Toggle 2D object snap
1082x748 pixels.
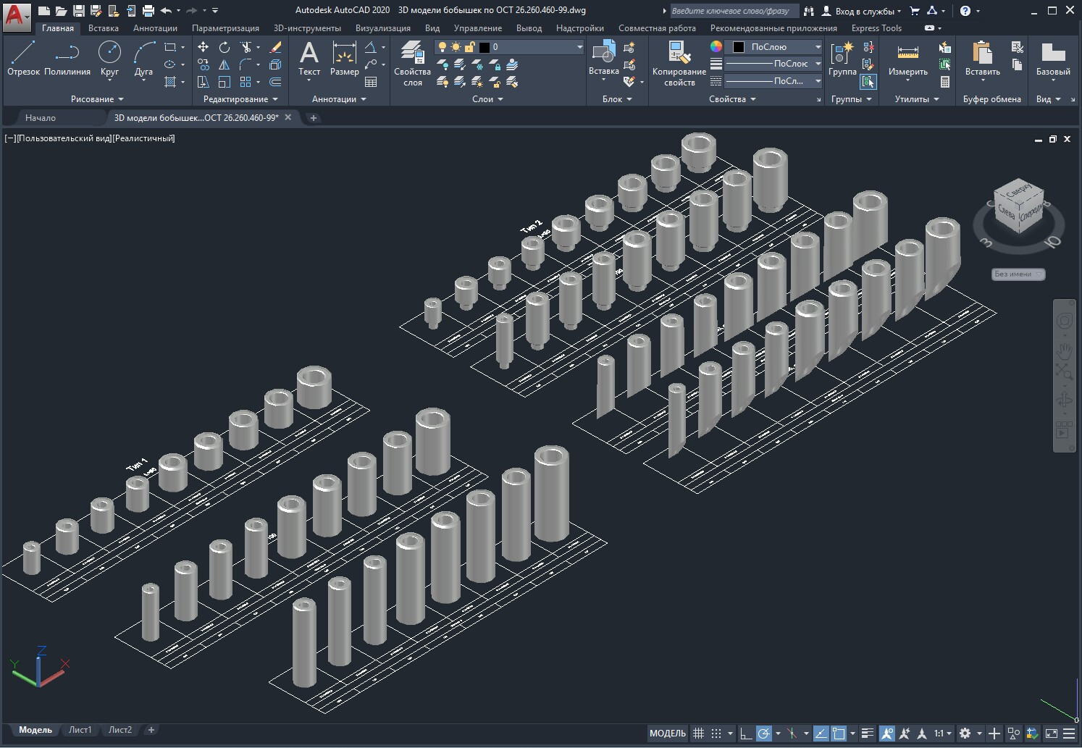[x=839, y=734]
